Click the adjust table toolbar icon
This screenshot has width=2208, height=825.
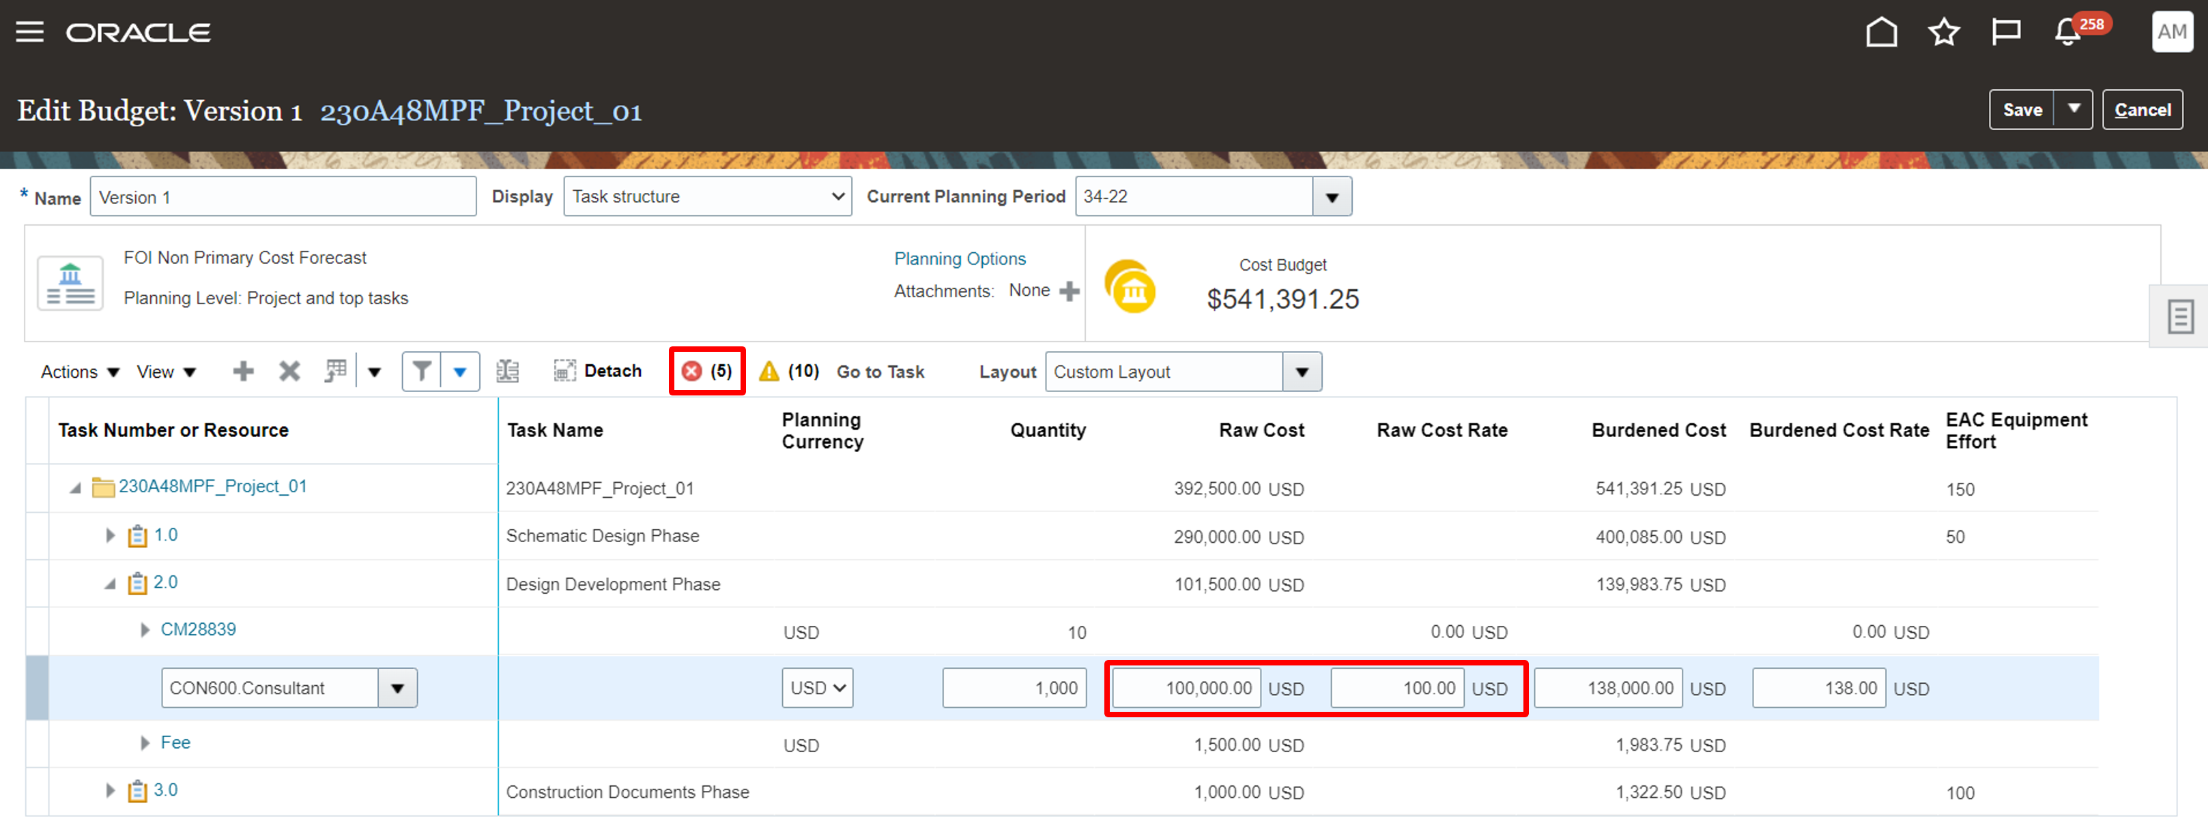coord(335,372)
